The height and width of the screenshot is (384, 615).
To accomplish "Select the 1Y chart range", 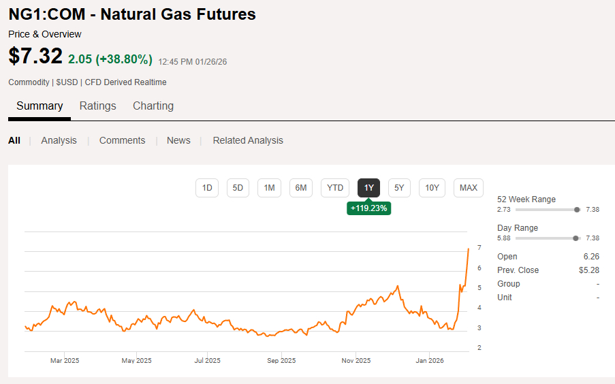I will click(x=368, y=188).
